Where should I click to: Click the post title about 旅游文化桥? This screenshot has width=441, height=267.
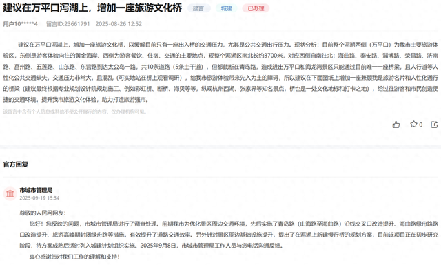coord(92,8)
